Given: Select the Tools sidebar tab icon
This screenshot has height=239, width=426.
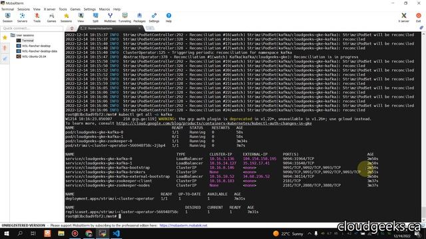Looking at the screenshot, I should [x=5, y=48].
